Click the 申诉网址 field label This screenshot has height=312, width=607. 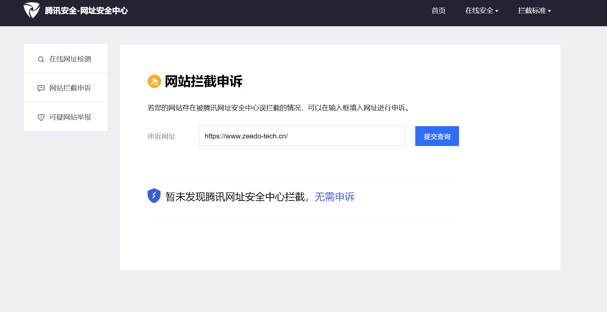[x=162, y=136]
